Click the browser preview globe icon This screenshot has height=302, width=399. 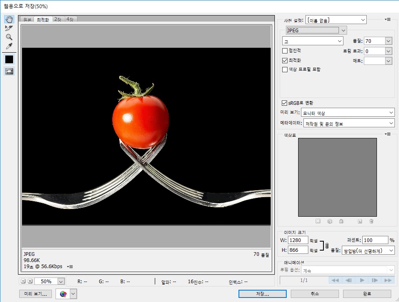pyautogui.click(x=63, y=294)
